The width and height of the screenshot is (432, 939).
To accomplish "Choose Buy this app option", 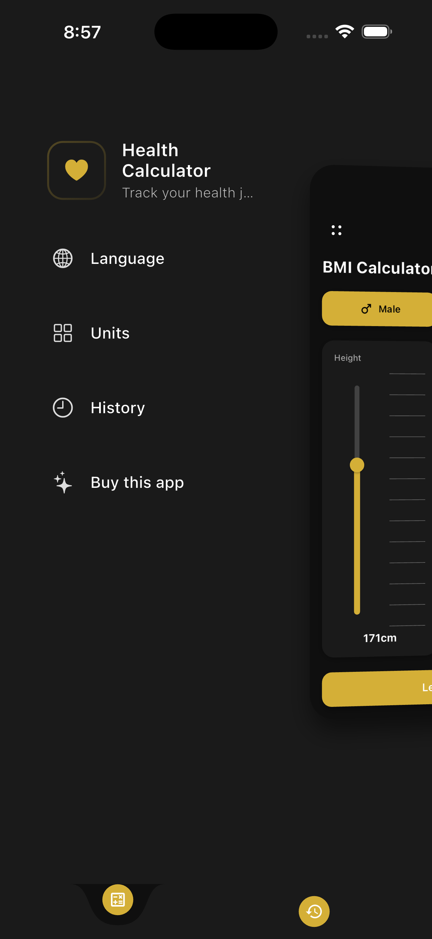I will (137, 482).
